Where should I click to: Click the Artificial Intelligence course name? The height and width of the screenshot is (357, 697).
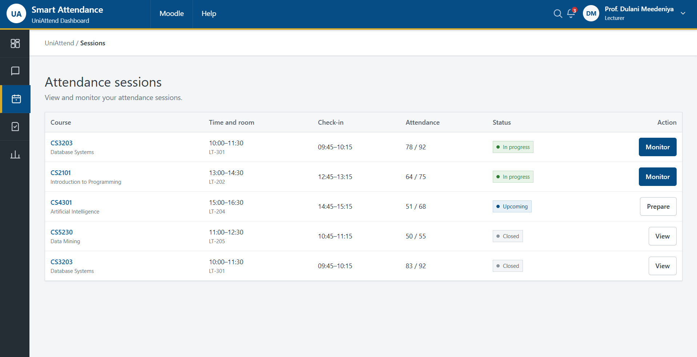[x=74, y=212]
